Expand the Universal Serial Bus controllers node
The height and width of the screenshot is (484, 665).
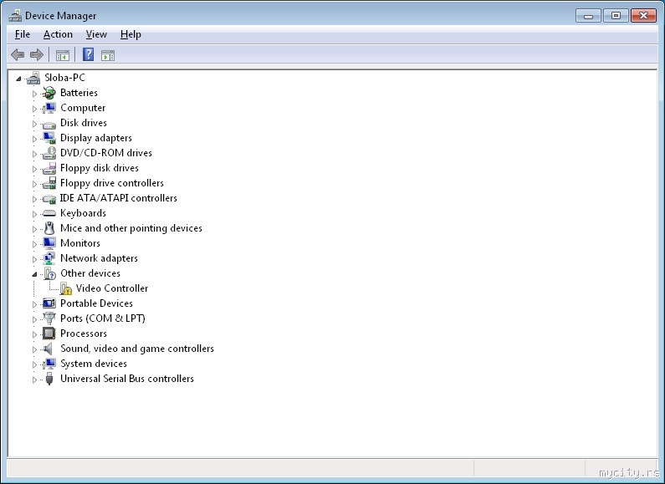(x=35, y=380)
